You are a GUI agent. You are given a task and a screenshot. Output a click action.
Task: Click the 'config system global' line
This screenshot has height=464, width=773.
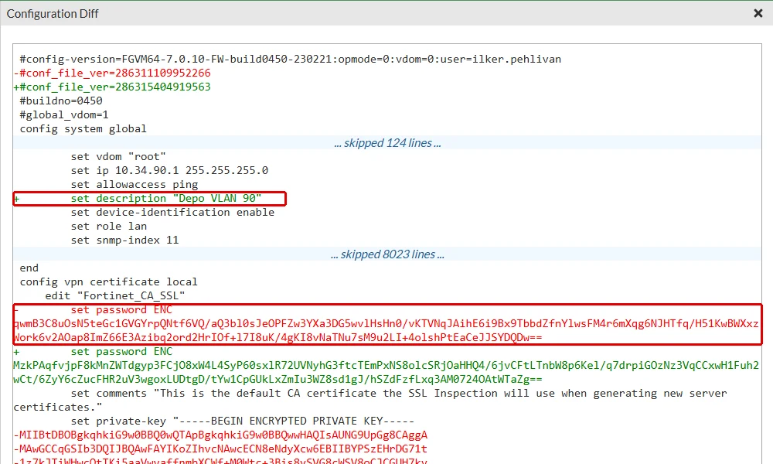click(83, 128)
